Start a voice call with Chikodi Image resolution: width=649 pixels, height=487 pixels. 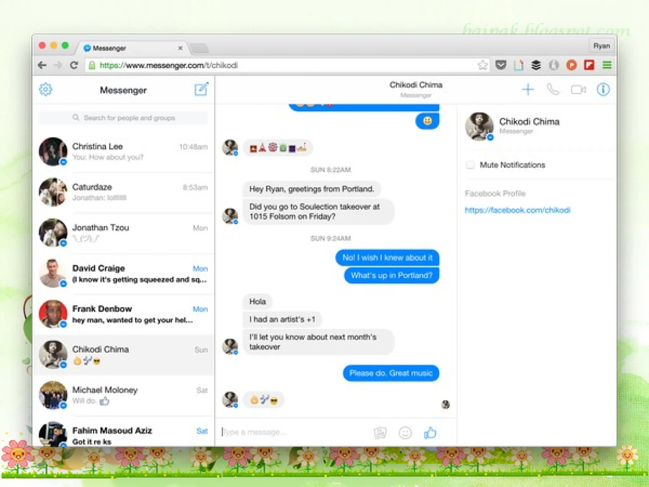553,90
